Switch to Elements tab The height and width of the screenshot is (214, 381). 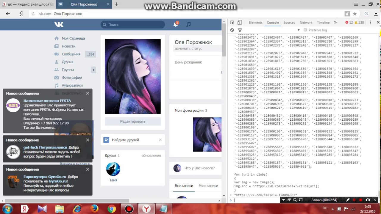256,23
